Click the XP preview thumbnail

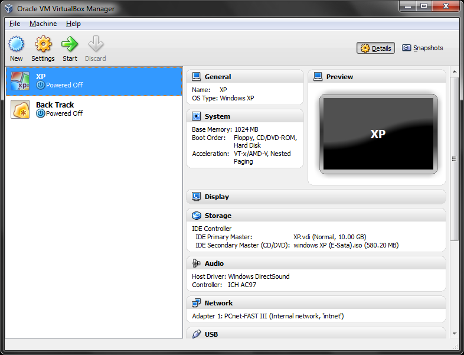coord(378,134)
